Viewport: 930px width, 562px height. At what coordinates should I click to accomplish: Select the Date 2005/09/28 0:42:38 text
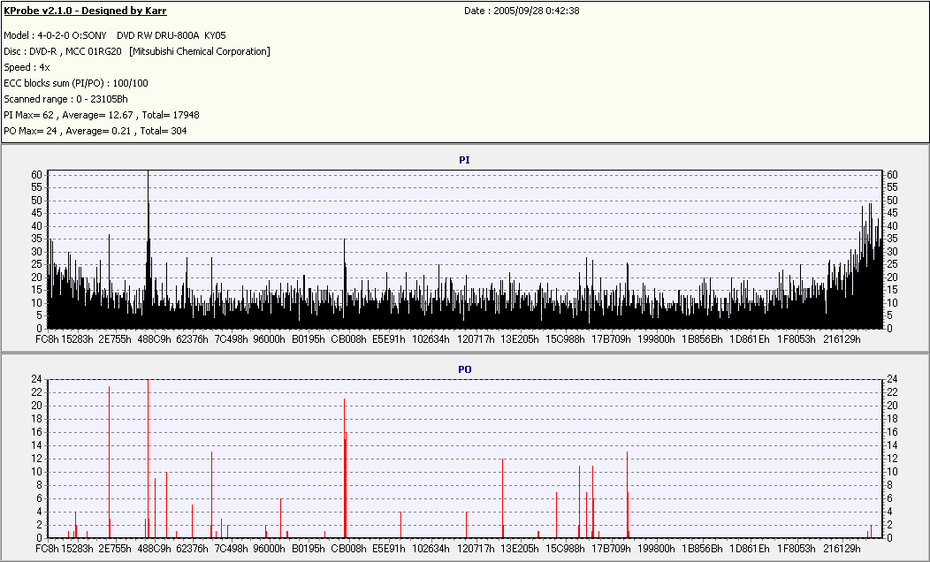coord(522,11)
